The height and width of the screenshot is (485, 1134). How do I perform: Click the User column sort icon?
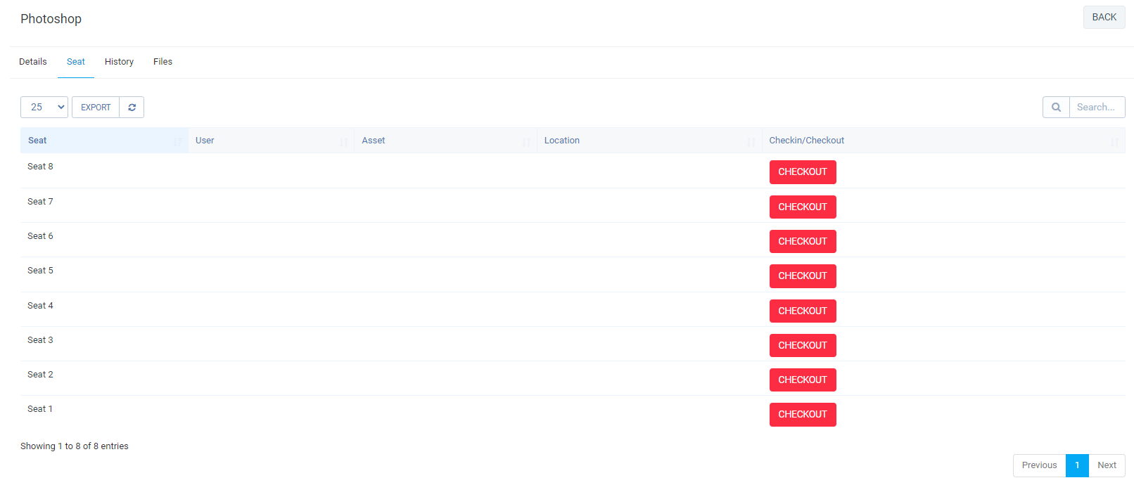click(343, 141)
